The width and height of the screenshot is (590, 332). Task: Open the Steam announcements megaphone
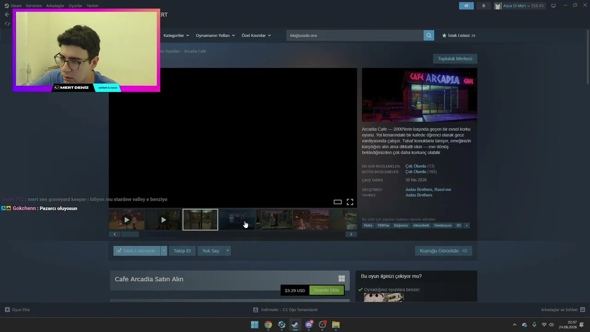466,6
